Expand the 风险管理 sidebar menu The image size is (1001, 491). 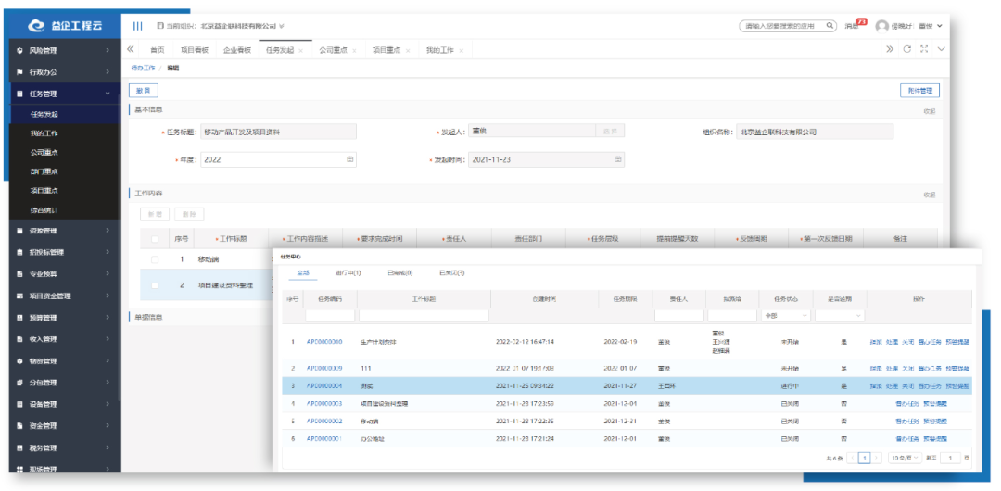tap(65, 50)
